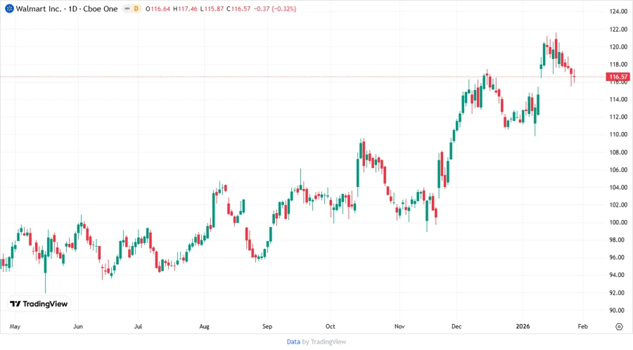Image resolution: width=633 pixels, height=350 pixels.
Task: Click the Walmart logo icon
Action: [9, 8]
